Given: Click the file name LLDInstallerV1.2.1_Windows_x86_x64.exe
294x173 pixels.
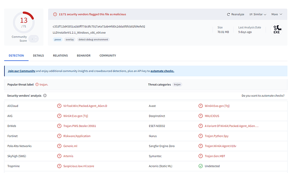Looking at the screenshot, I should (79, 33).
